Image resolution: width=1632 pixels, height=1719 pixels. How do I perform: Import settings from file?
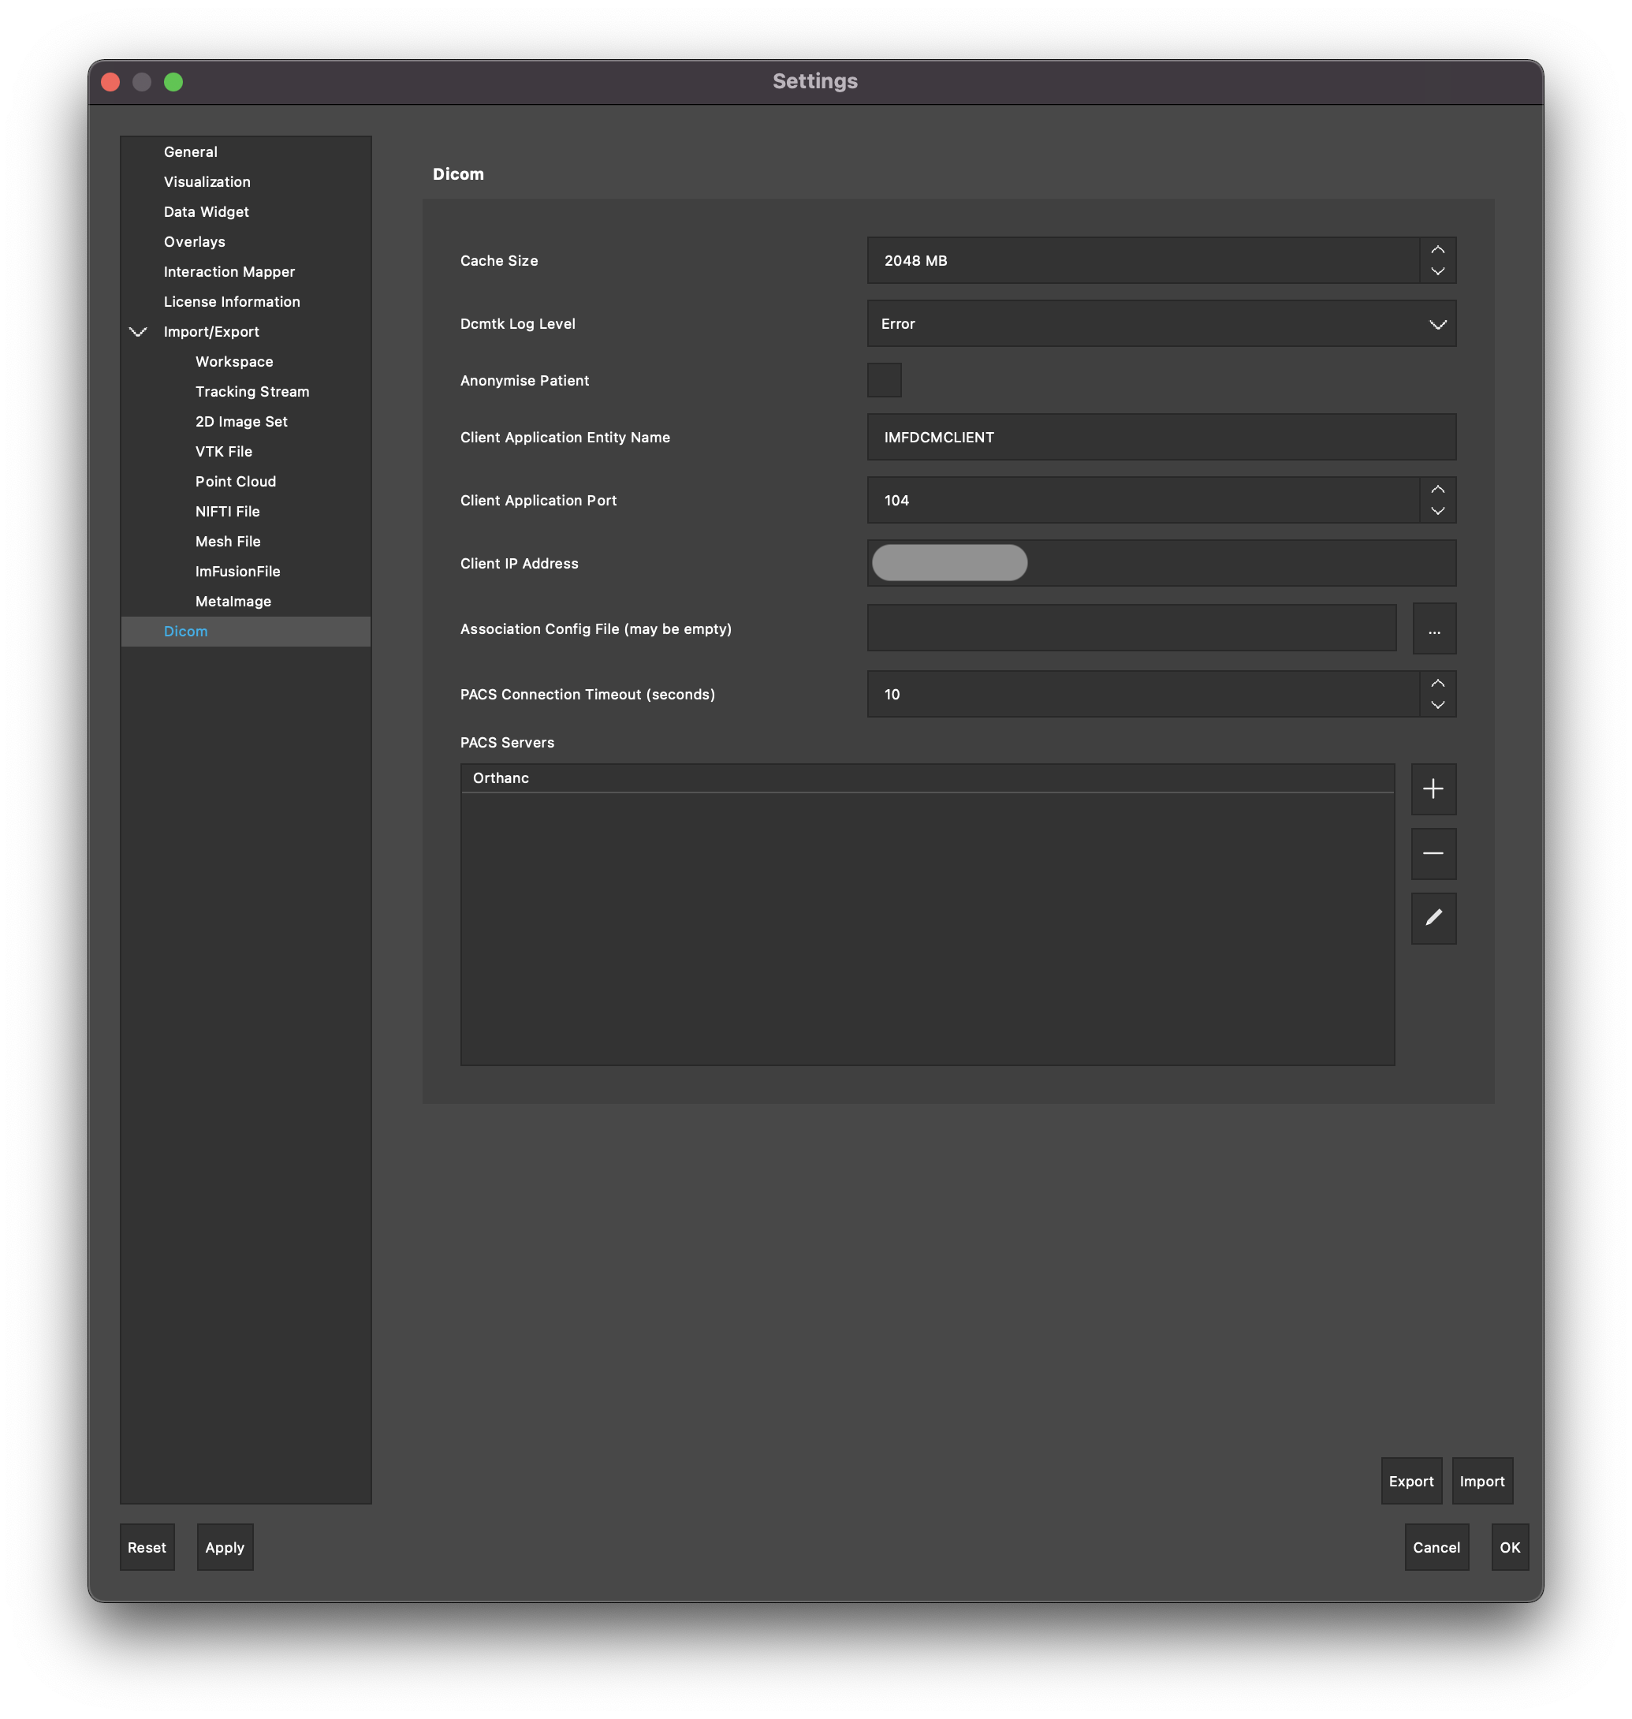pos(1482,1482)
